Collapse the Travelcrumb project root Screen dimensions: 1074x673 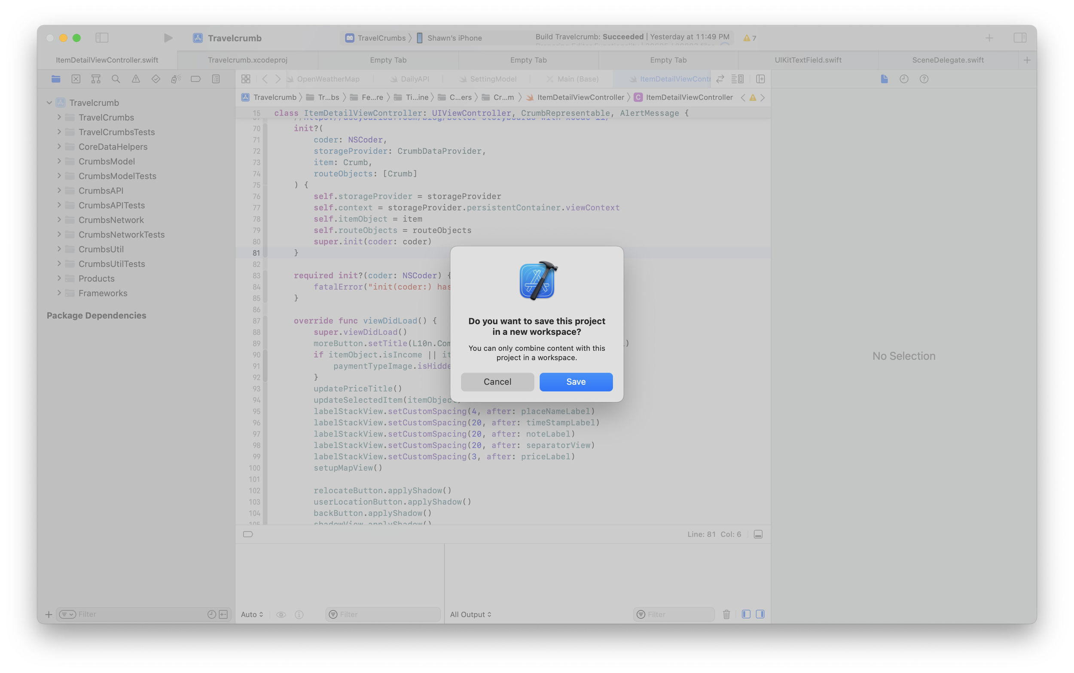[49, 103]
